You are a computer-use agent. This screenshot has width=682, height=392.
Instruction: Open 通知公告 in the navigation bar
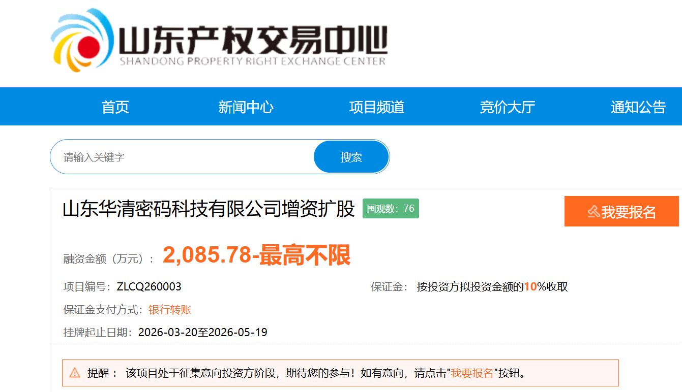click(x=638, y=107)
